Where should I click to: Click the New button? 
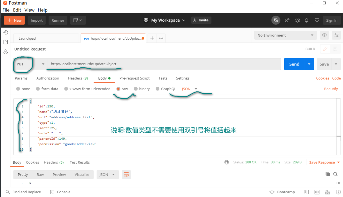(x=14, y=20)
